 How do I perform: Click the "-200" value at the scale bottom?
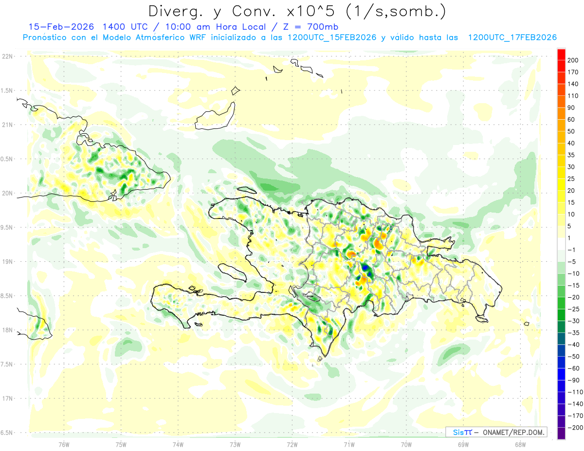pyautogui.click(x=575, y=428)
